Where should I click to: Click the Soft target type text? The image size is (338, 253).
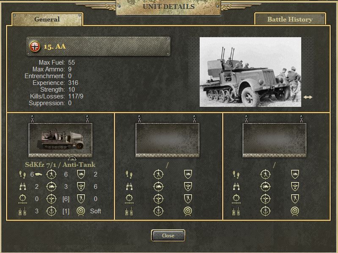point(96,211)
